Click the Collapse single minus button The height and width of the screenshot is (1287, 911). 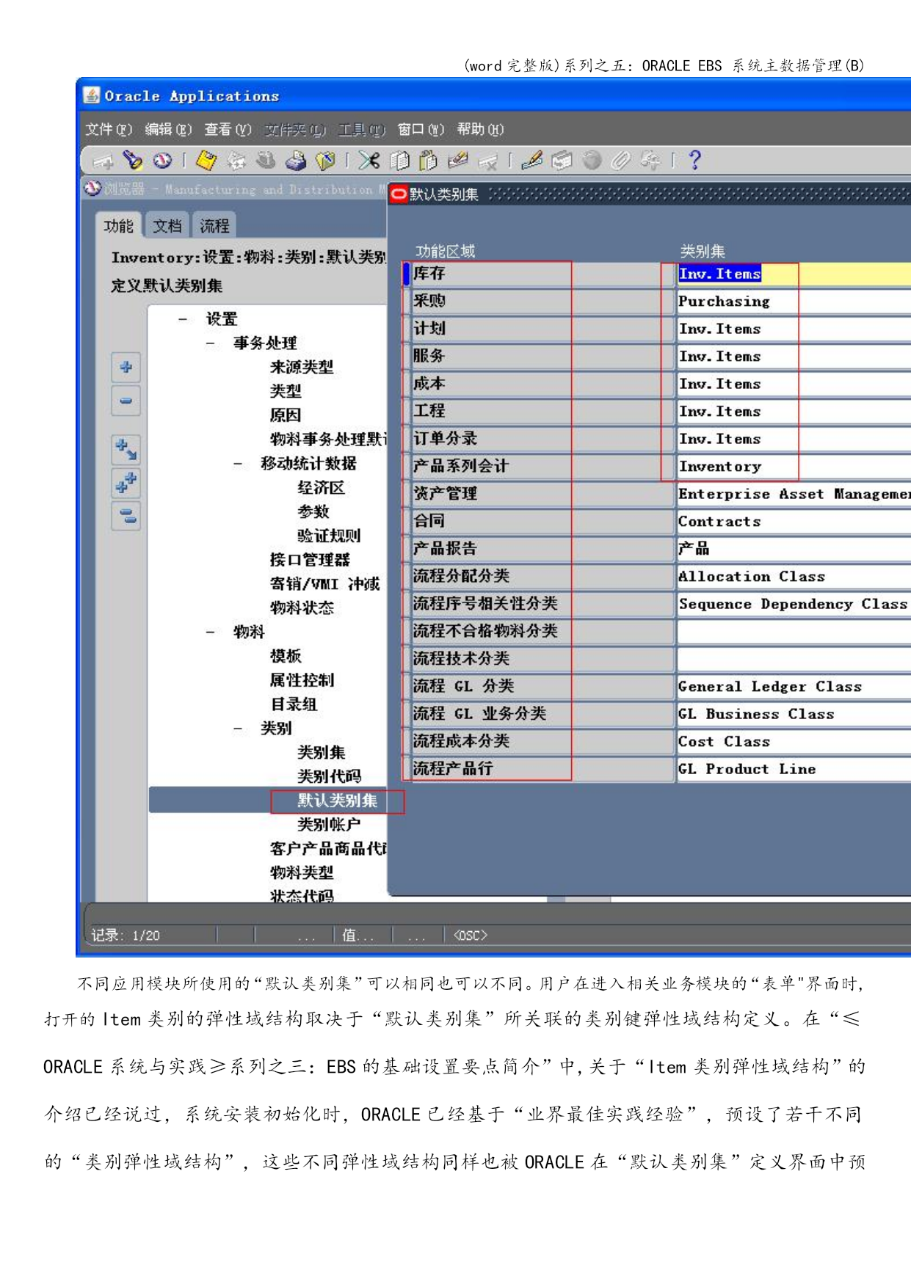point(126,401)
